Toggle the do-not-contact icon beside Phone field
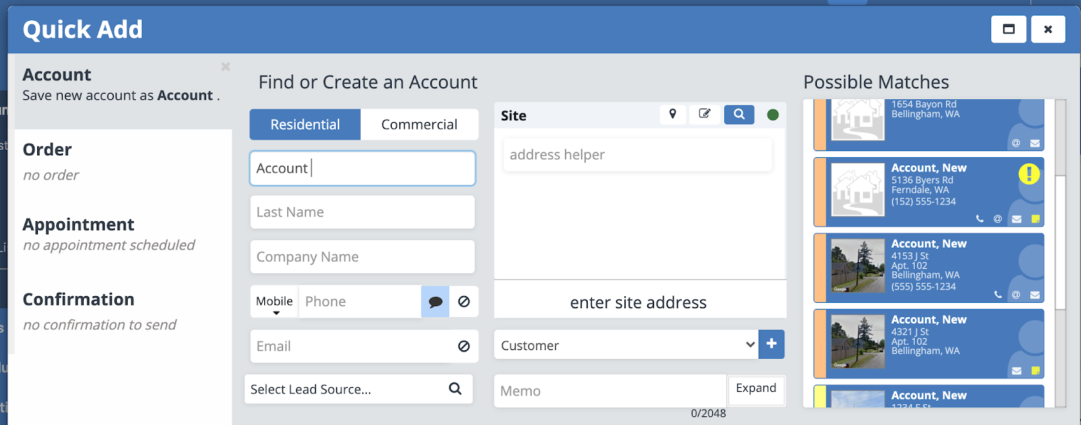This screenshot has height=425, width=1081. pyautogui.click(x=464, y=302)
